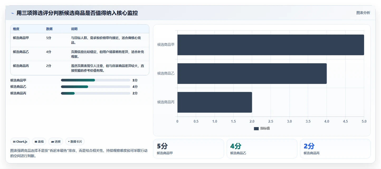Click the 数据卡片 tag chip
Viewport: 381px width, 169px height.
75,142
